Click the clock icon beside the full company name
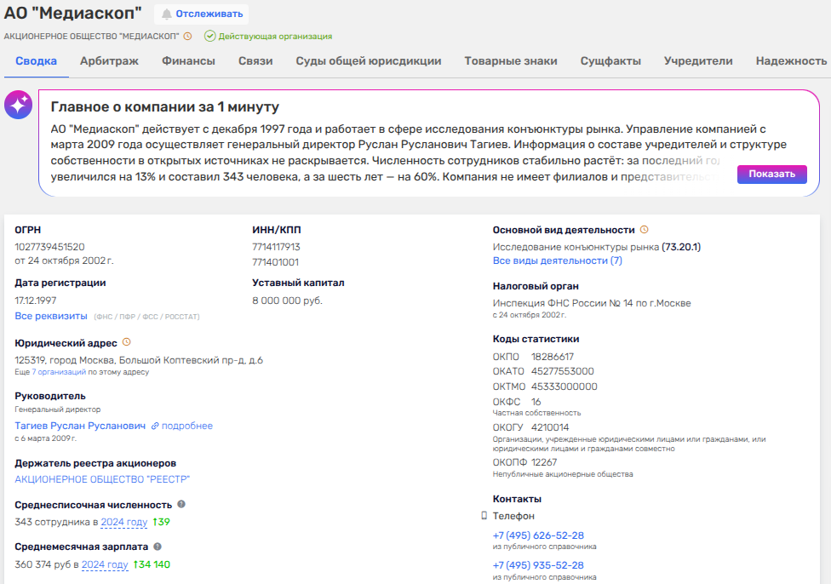831x584 pixels. pos(188,37)
